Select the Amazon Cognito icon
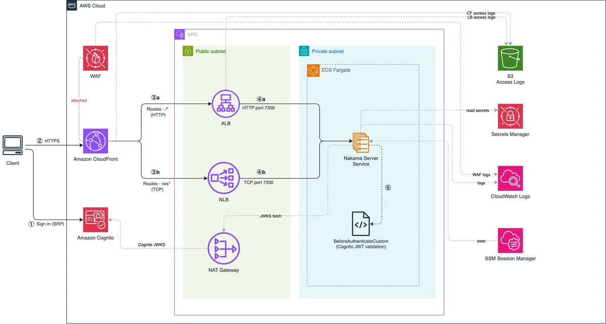The image size is (606, 324). tap(95, 219)
